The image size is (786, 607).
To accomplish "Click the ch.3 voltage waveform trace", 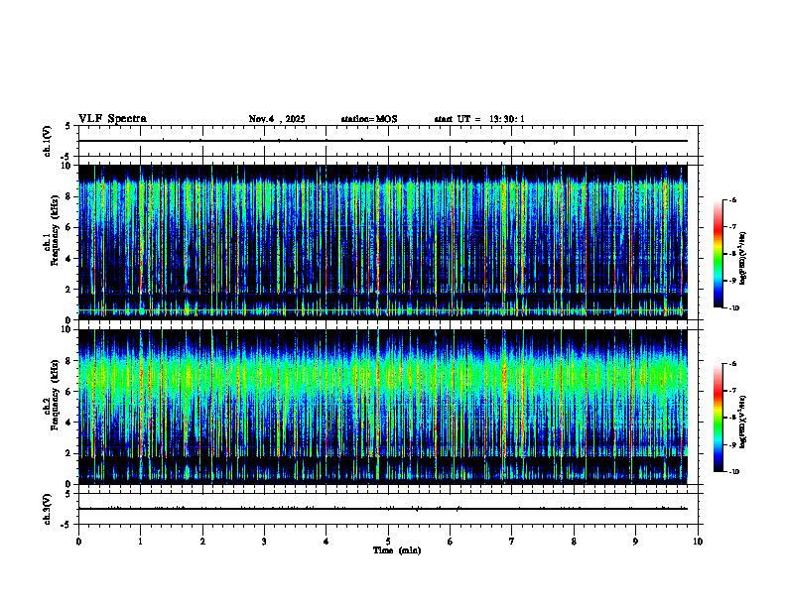I will (x=383, y=509).
